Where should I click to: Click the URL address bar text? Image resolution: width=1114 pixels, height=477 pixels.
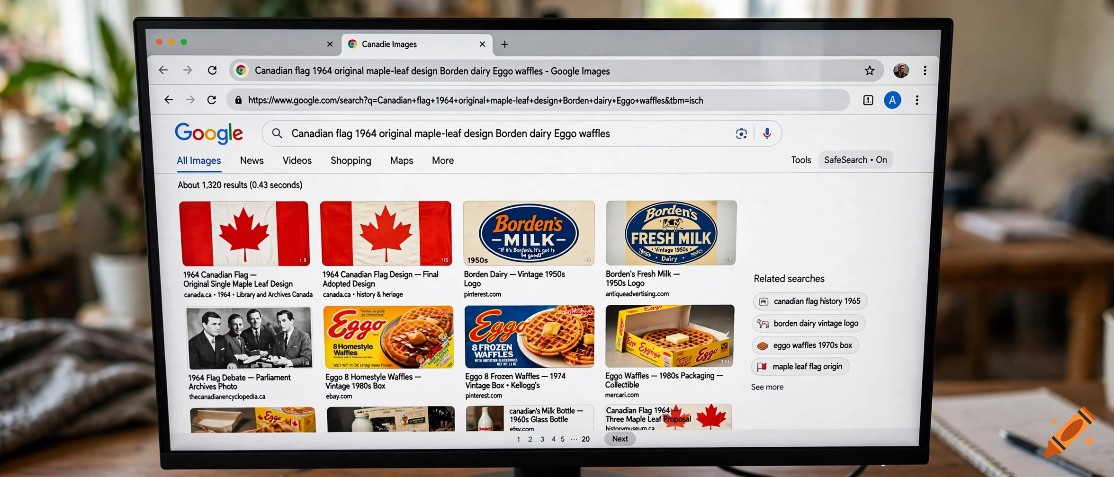click(476, 100)
